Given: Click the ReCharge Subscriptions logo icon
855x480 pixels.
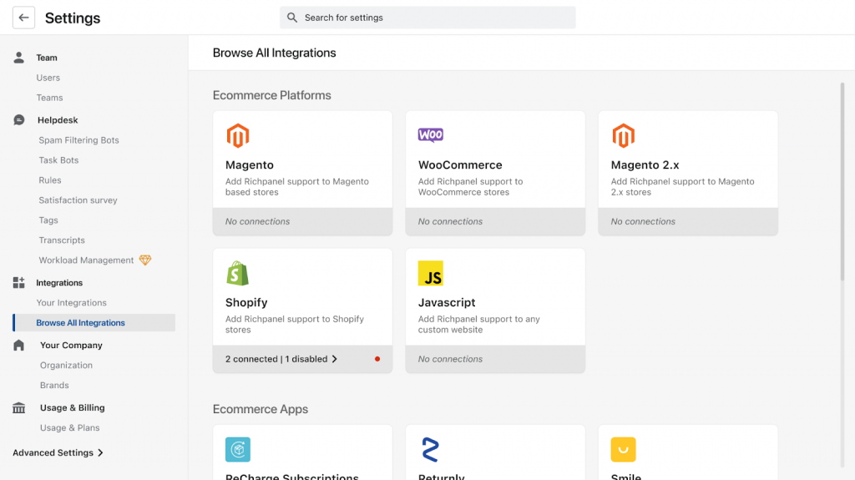Looking at the screenshot, I should [x=238, y=449].
